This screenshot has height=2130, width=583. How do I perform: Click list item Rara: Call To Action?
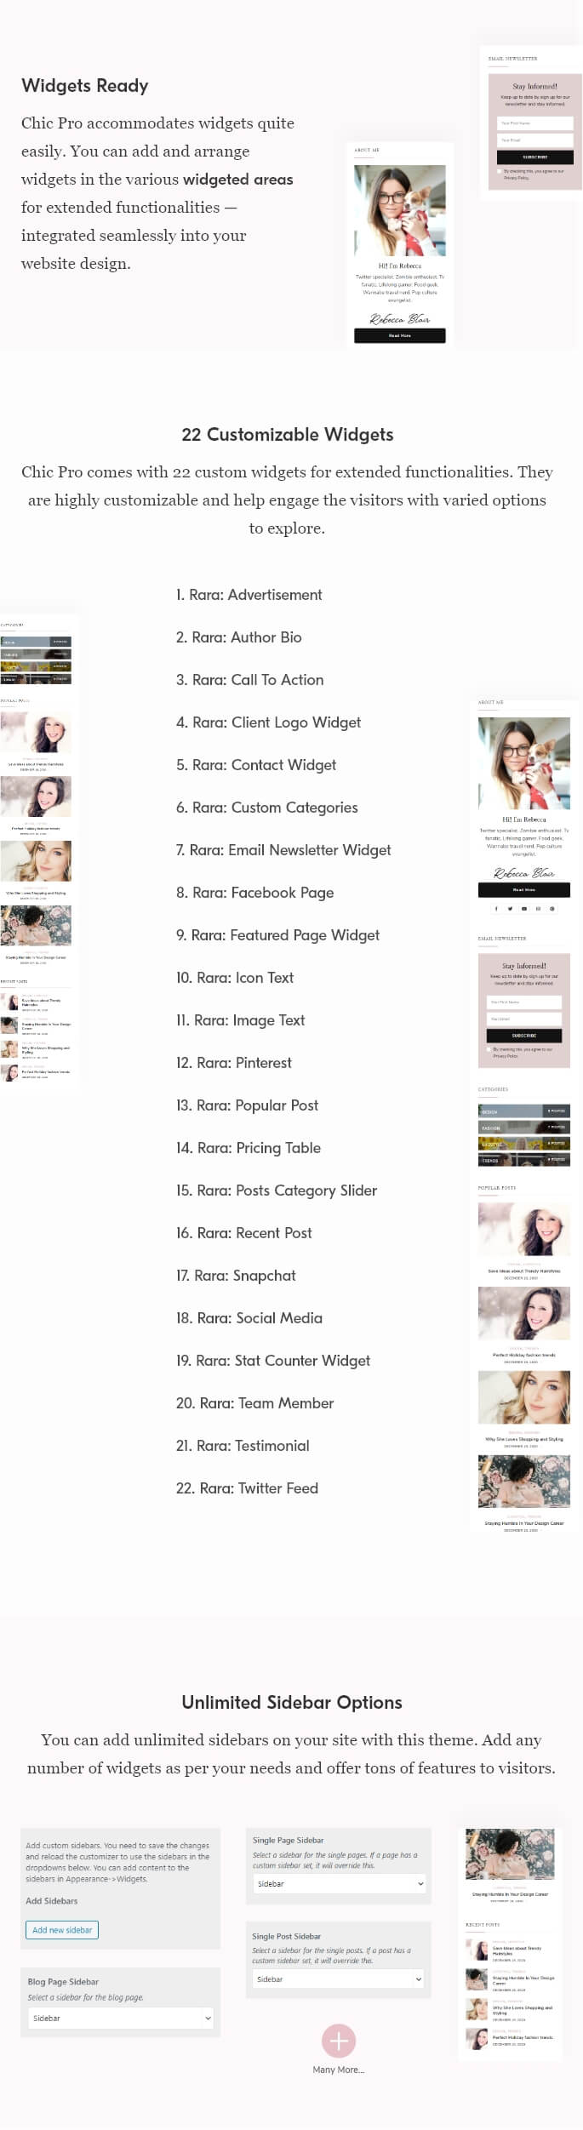(x=249, y=680)
